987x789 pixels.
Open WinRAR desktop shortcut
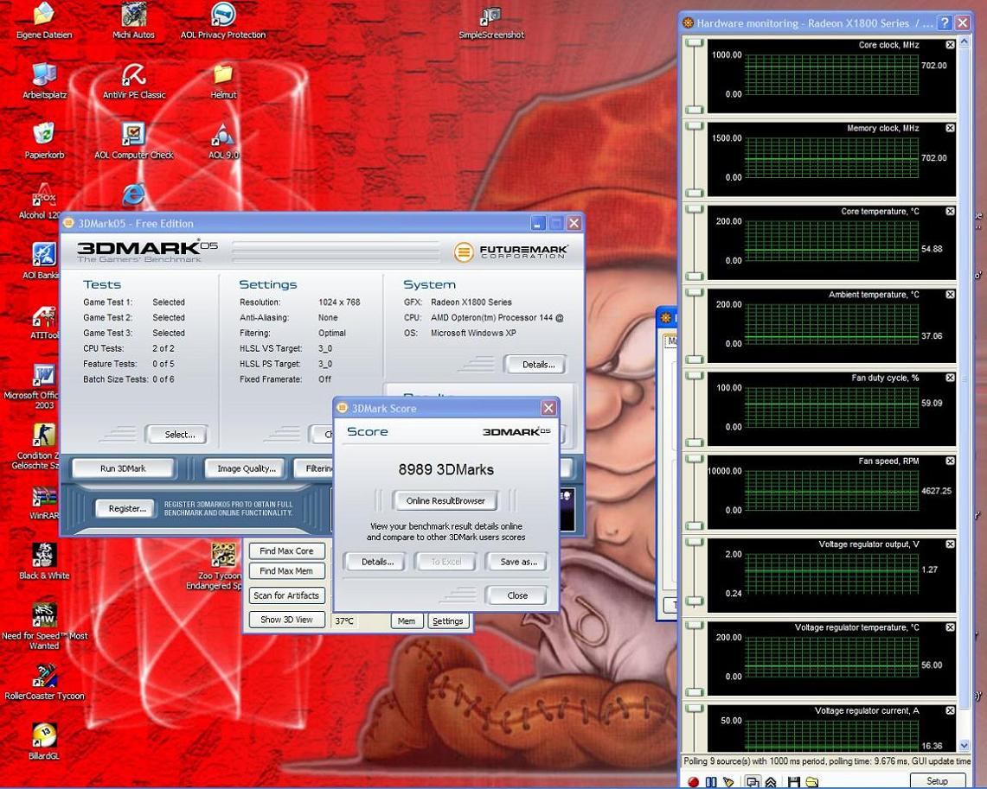[44, 503]
